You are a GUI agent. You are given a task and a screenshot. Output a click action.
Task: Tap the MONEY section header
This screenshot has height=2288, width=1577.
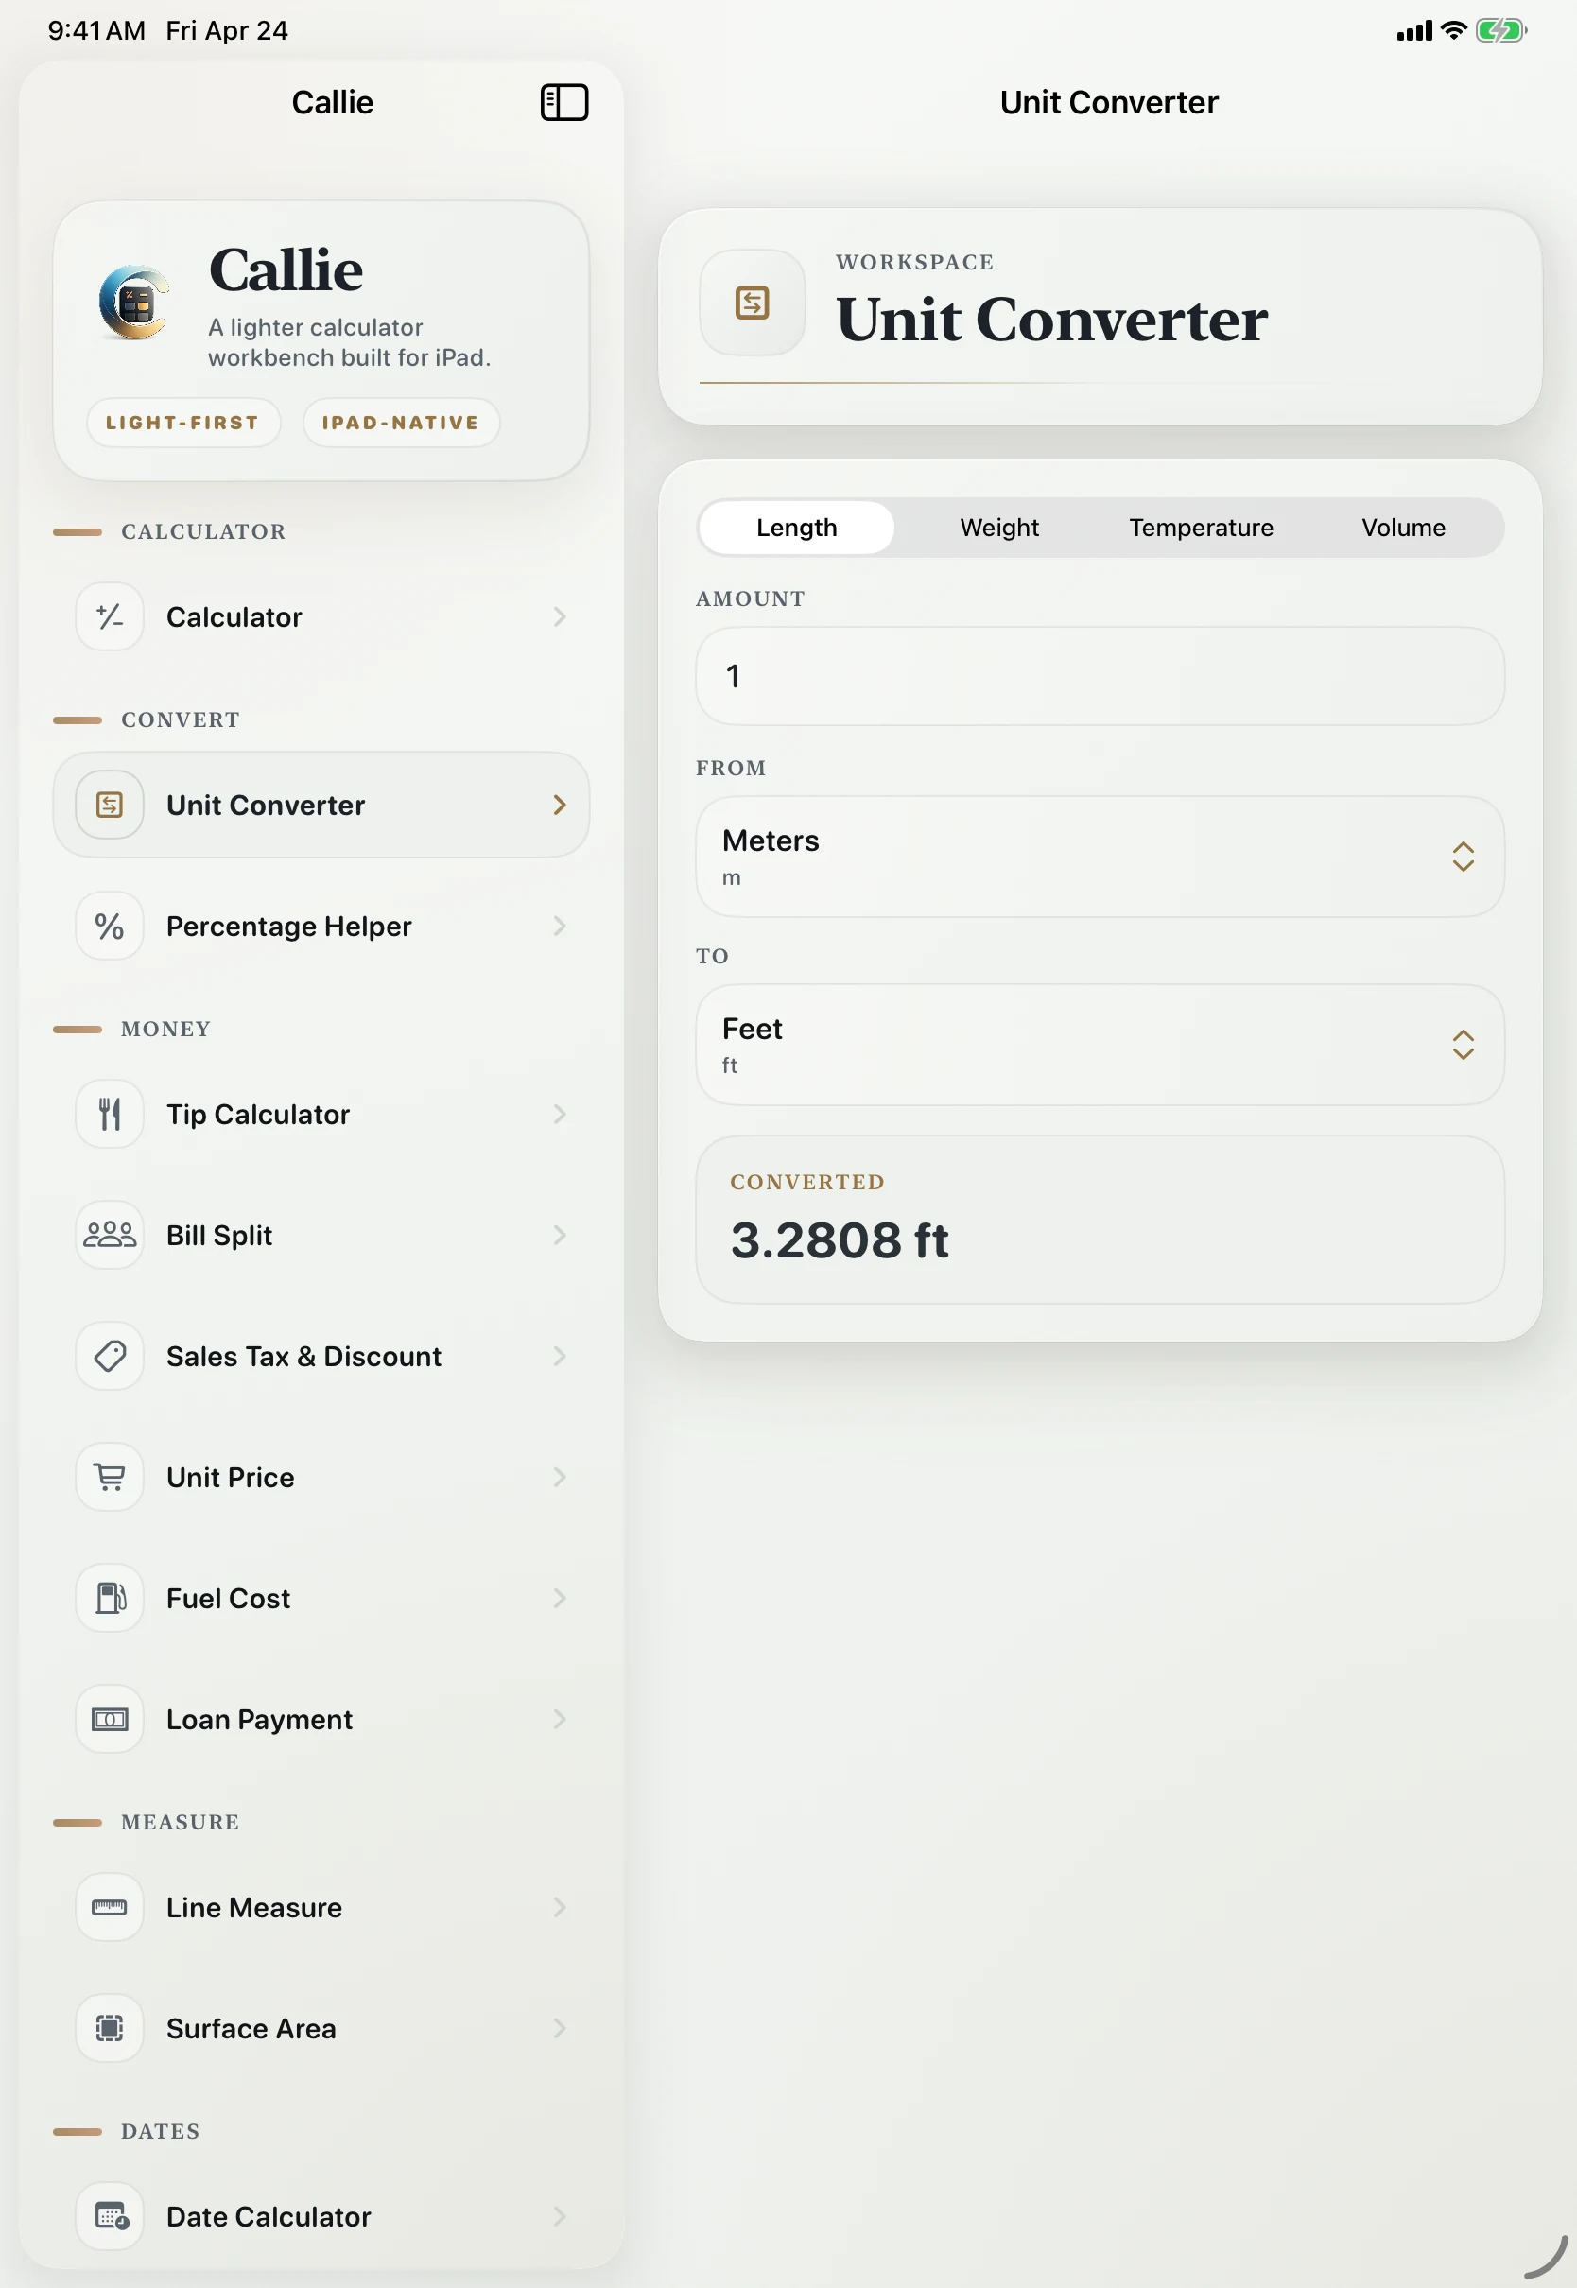tap(166, 1030)
